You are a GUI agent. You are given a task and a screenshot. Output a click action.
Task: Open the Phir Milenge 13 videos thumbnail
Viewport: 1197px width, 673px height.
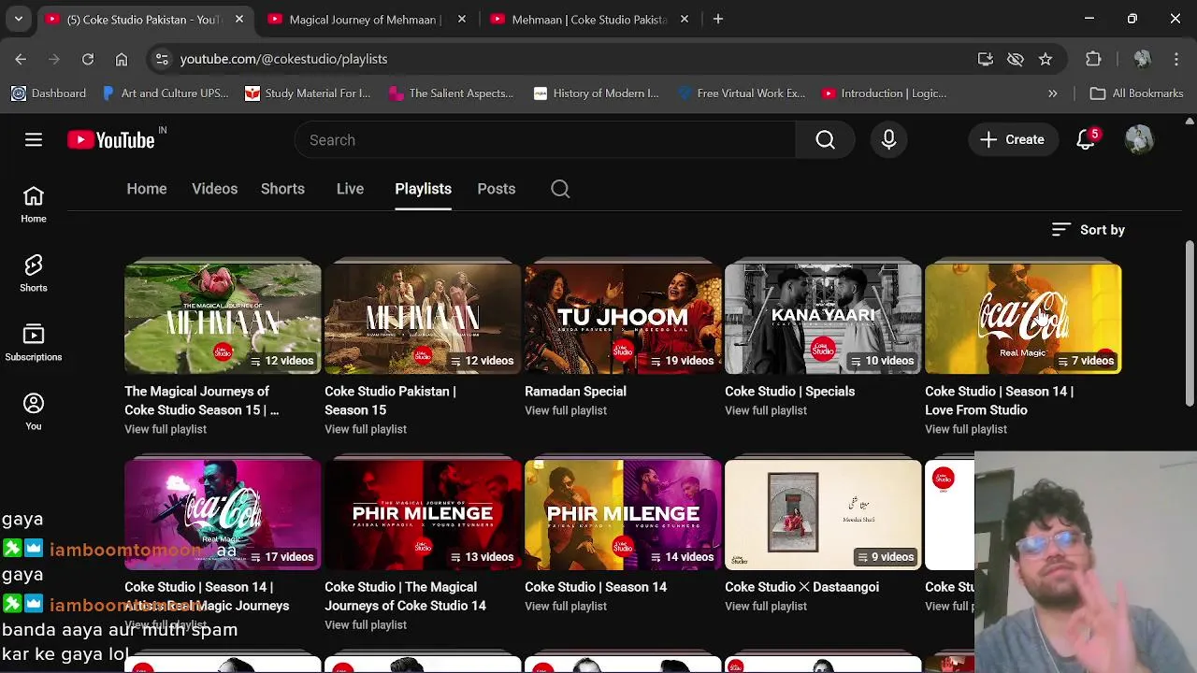point(423,515)
